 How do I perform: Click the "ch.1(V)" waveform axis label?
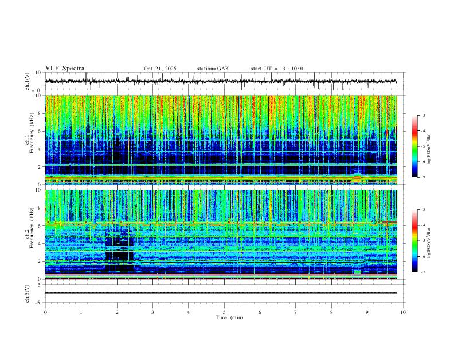(x=28, y=81)
